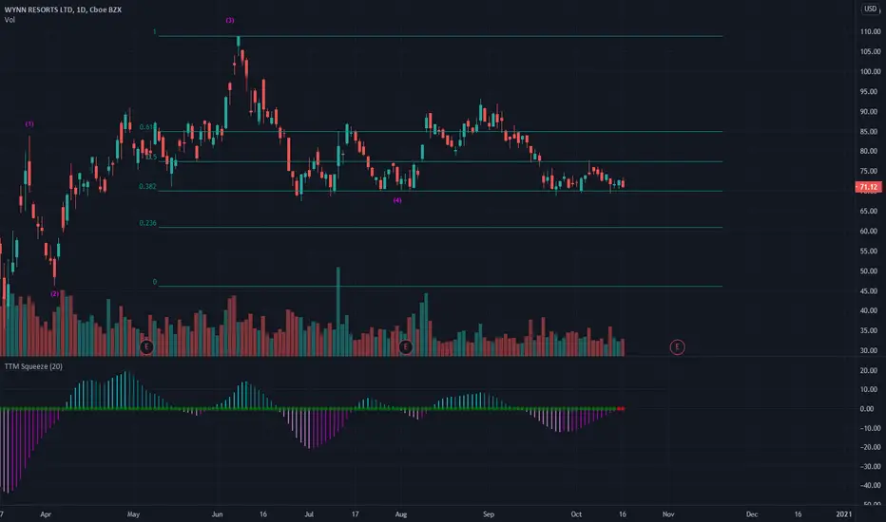Viewport: 886px width, 522px height.
Task: Click the Jul label on the time axis
Action: (309, 514)
